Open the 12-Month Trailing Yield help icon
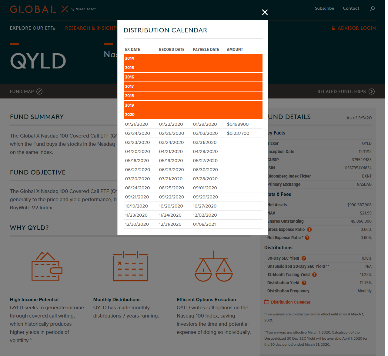Image resolution: width=388 pixels, height=356 pixels. pyautogui.click(x=314, y=275)
